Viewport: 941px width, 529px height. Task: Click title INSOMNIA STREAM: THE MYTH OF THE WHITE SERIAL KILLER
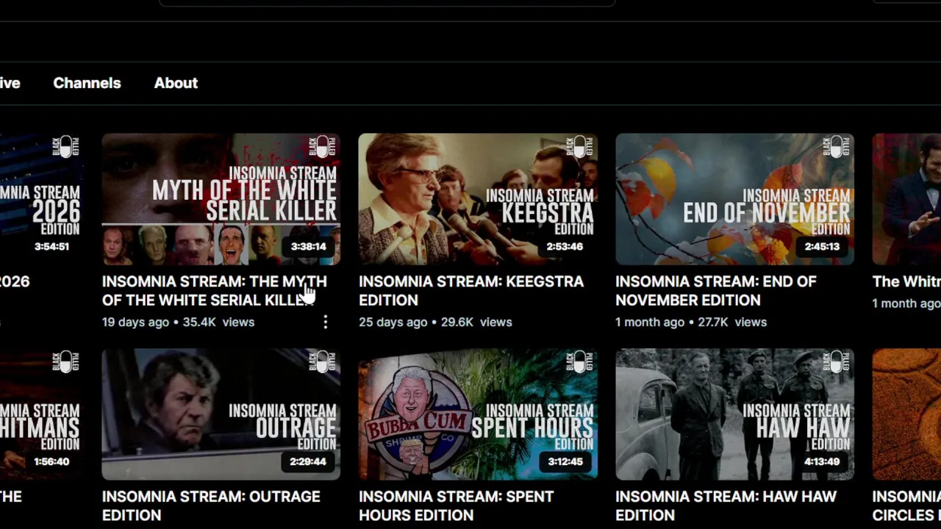[x=215, y=291]
